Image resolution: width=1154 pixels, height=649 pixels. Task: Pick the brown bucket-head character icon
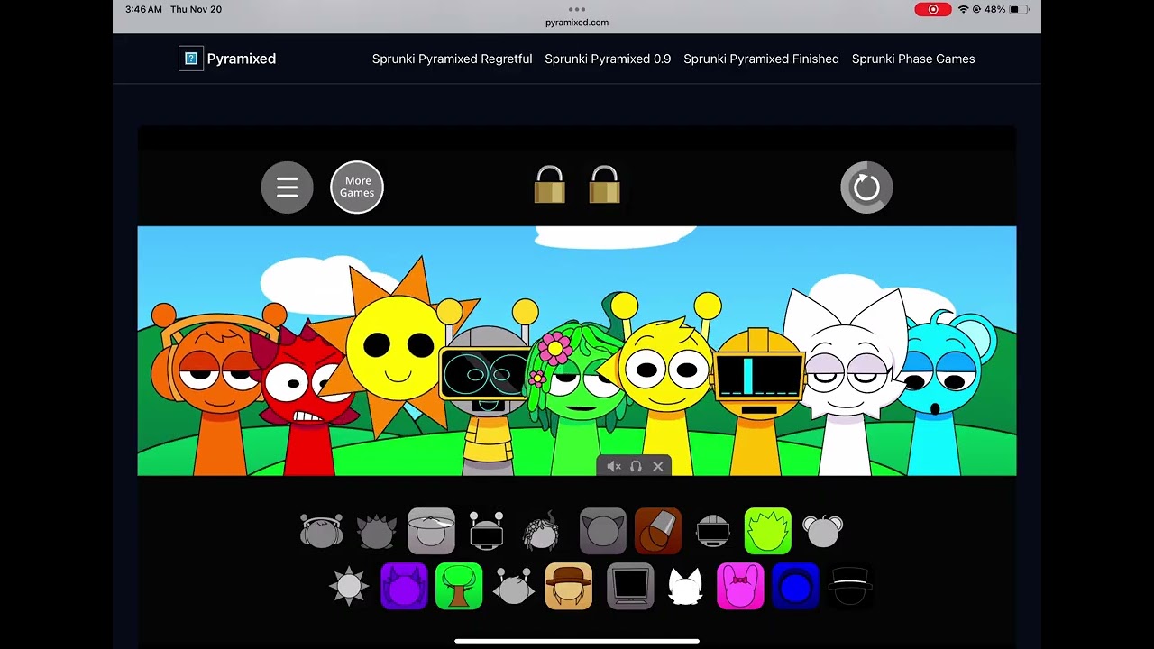click(658, 531)
